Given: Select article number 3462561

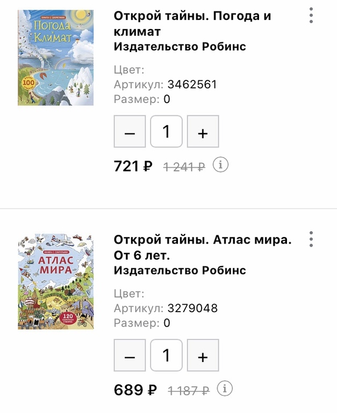Looking at the screenshot, I should point(192,85).
